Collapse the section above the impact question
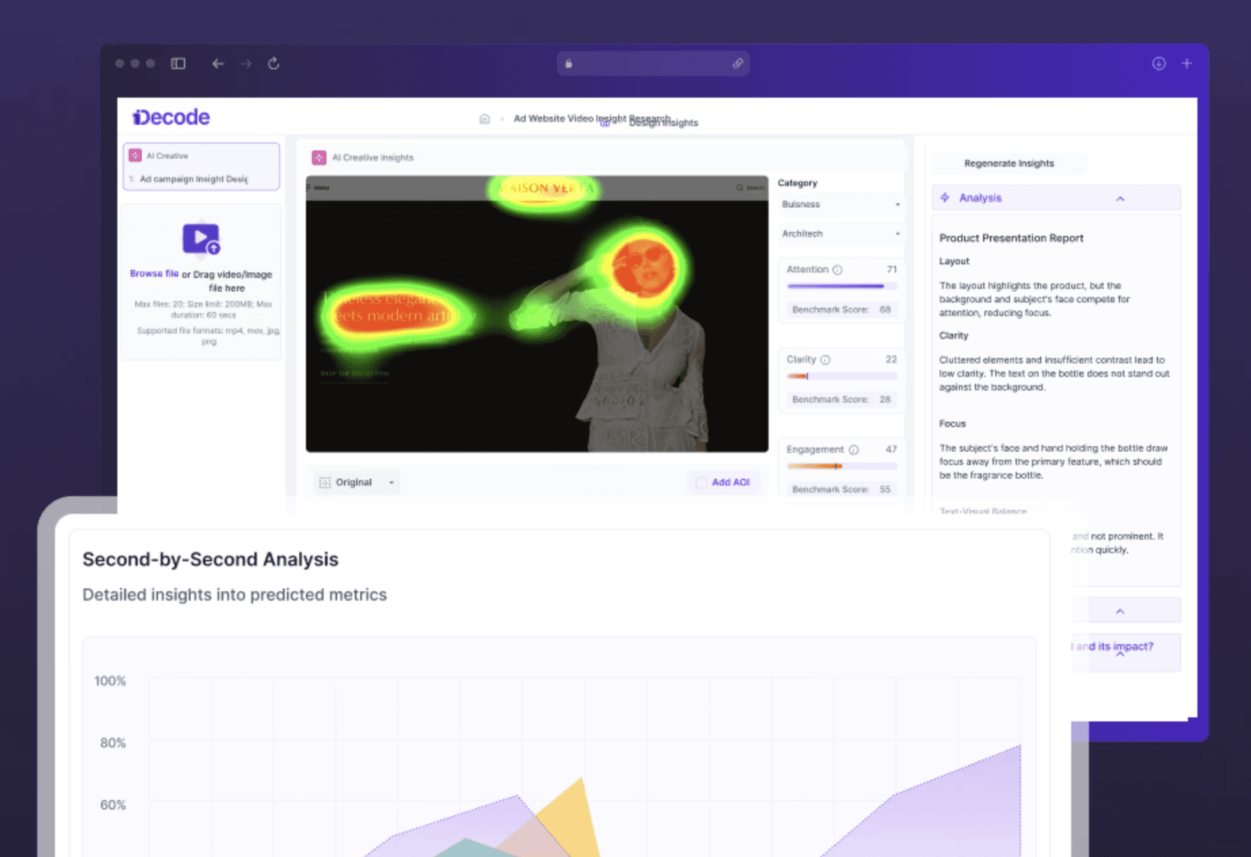1251x857 pixels. click(x=1120, y=611)
